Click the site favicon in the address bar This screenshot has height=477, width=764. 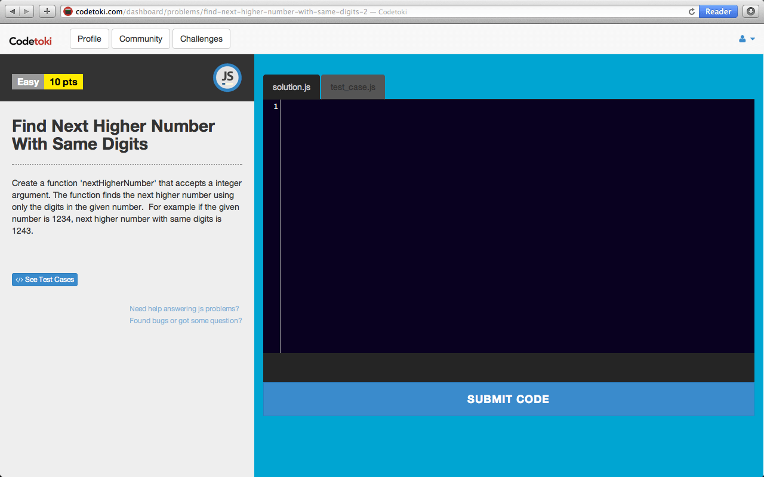point(68,11)
